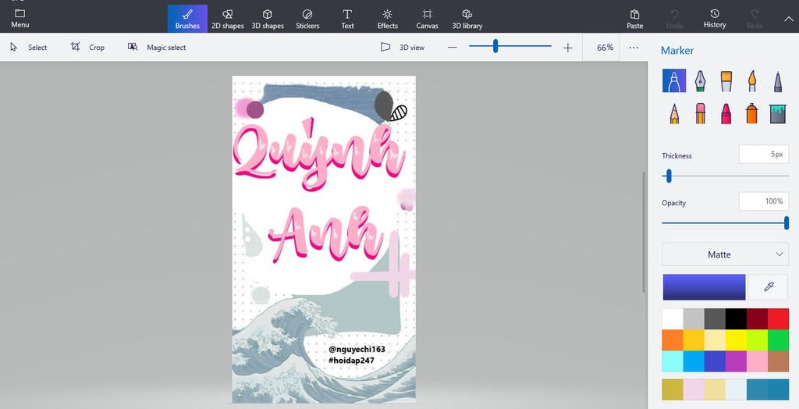Zoom out with the minus button
Image resolution: width=799 pixels, height=409 pixels.
(453, 48)
